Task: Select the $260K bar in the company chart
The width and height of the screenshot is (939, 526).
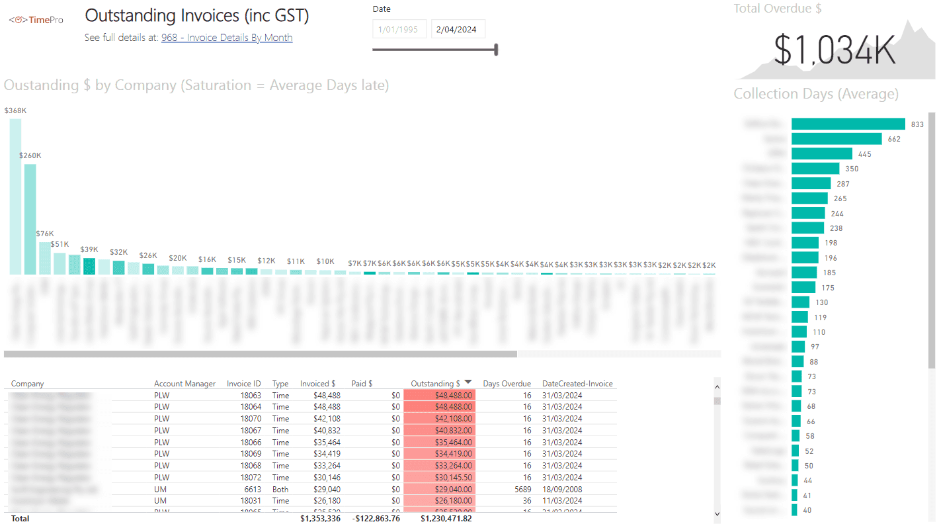Action: pyautogui.click(x=30, y=219)
